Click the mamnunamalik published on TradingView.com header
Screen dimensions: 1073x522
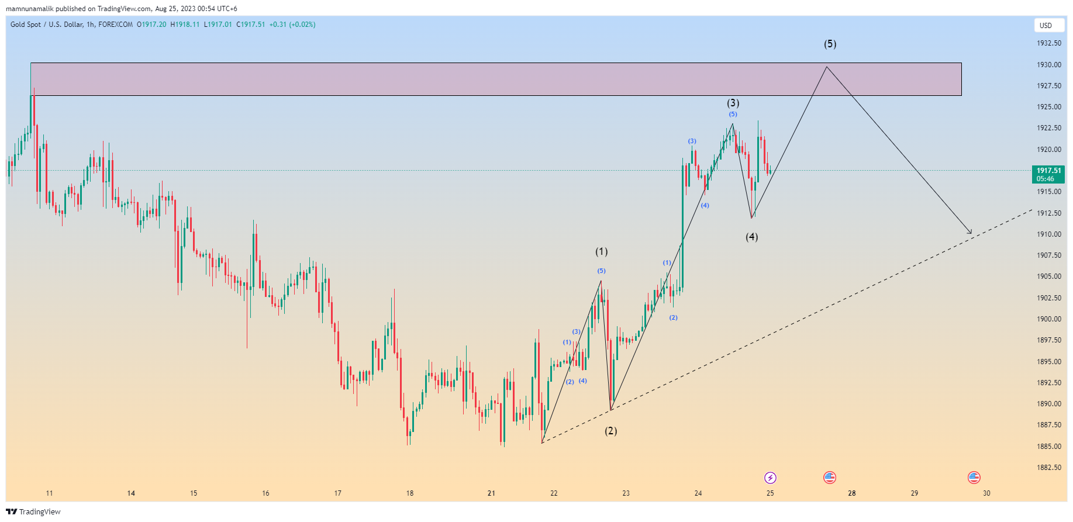point(121,9)
